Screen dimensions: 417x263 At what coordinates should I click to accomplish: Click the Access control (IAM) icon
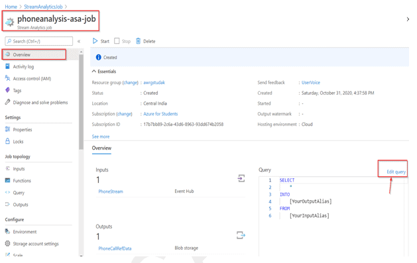(8, 78)
